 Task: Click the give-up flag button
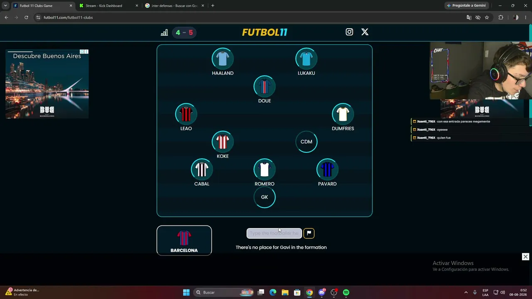309,233
